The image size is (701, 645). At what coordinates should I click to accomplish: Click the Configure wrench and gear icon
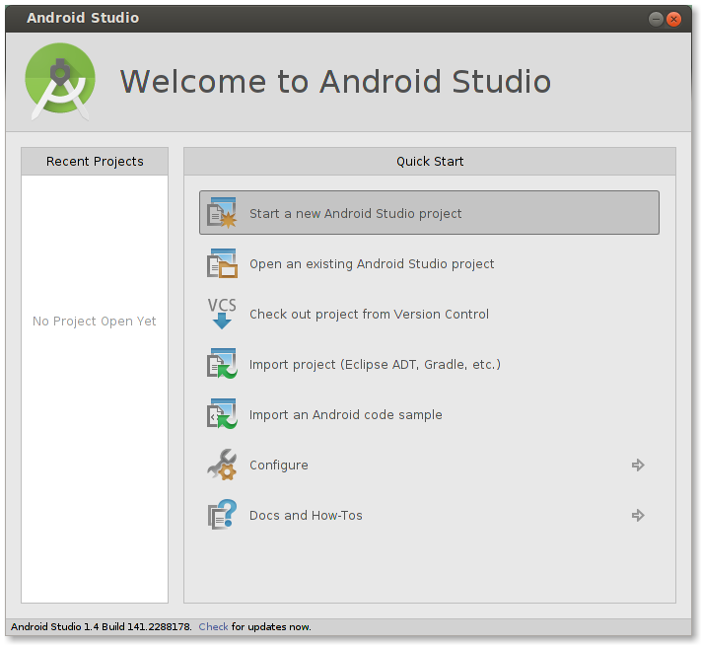pyautogui.click(x=222, y=465)
